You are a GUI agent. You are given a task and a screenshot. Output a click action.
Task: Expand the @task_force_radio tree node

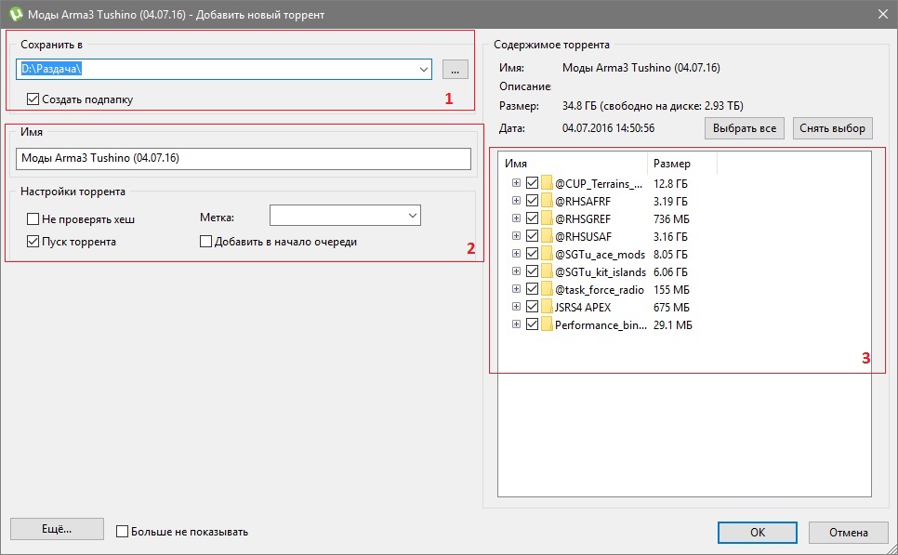(x=516, y=289)
